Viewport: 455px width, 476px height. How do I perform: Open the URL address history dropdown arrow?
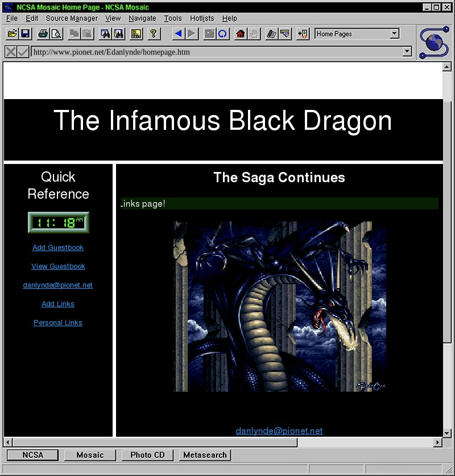[407, 52]
